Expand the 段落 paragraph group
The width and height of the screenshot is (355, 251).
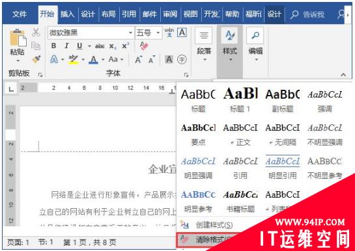204,45
